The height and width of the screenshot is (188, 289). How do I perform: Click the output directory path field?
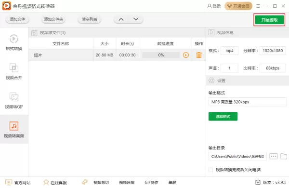237,156
